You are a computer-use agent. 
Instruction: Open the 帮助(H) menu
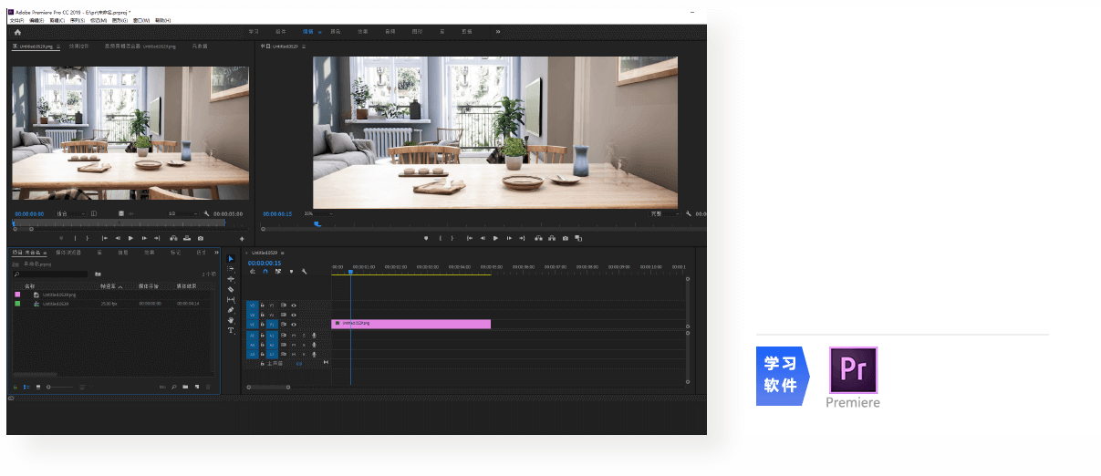pos(162,20)
